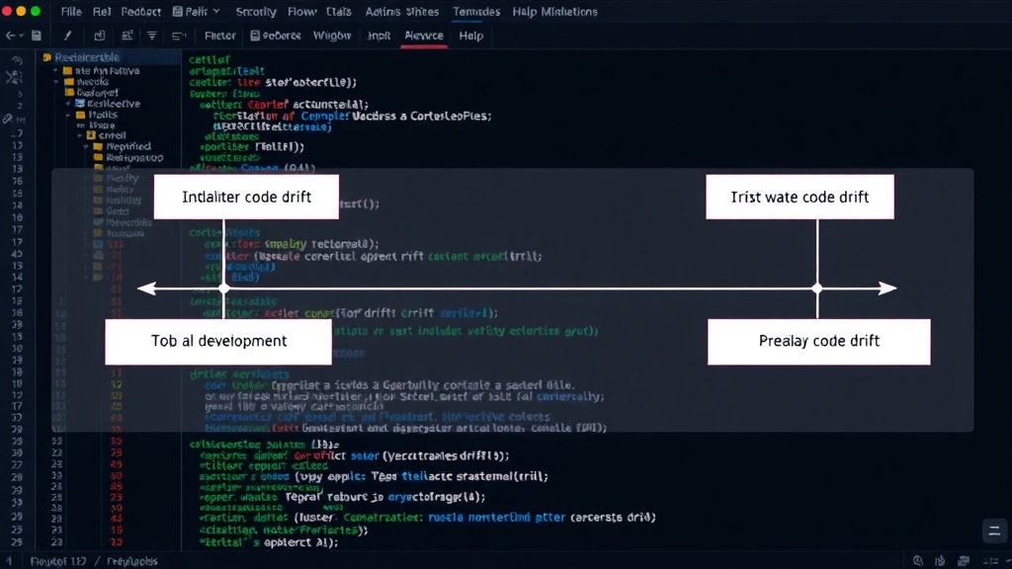Click the save disk icon in the toolbar
The image size is (1012, 569).
tap(37, 36)
